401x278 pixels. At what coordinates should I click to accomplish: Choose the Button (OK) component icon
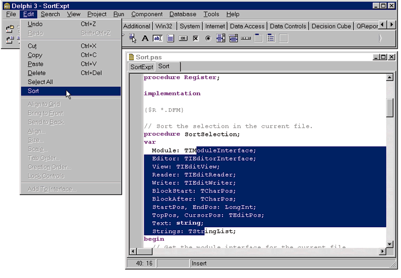click(183, 38)
